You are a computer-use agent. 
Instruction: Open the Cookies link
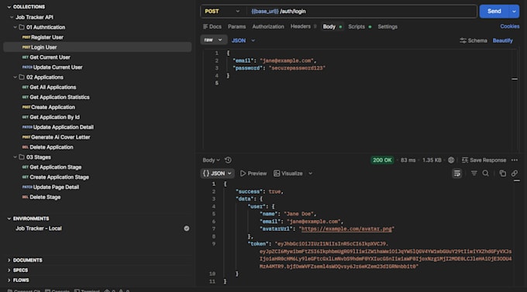coord(509,26)
